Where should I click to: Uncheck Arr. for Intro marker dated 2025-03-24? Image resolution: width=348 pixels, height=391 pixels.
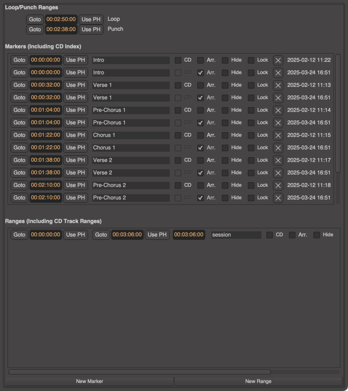201,73
